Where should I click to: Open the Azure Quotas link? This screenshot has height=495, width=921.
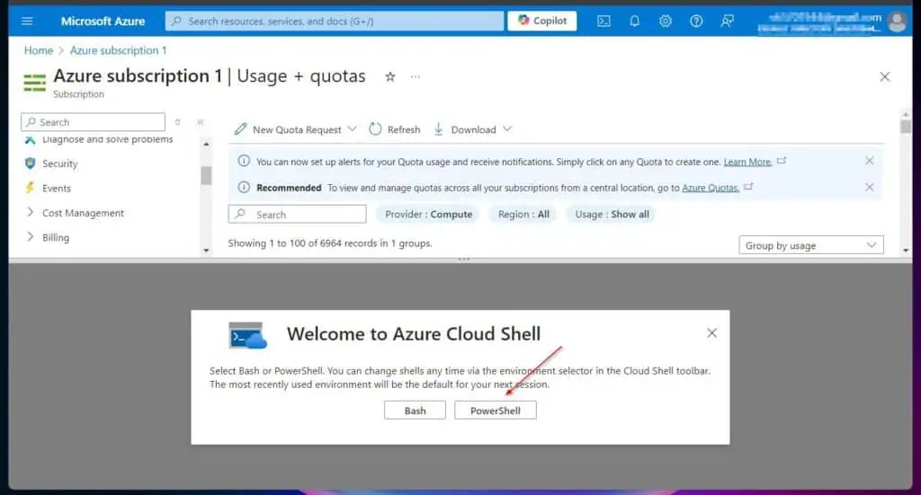[711, 188]
